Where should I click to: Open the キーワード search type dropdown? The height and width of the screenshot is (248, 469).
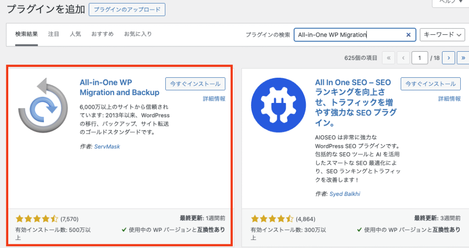[x=442, y=35]
